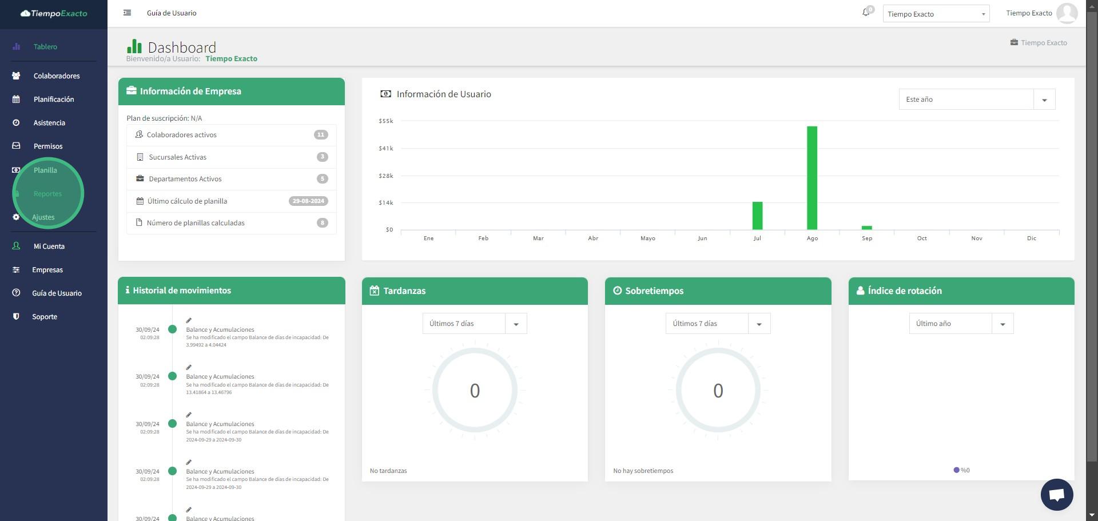Open the Permisos menu item

tap(48, 146)
